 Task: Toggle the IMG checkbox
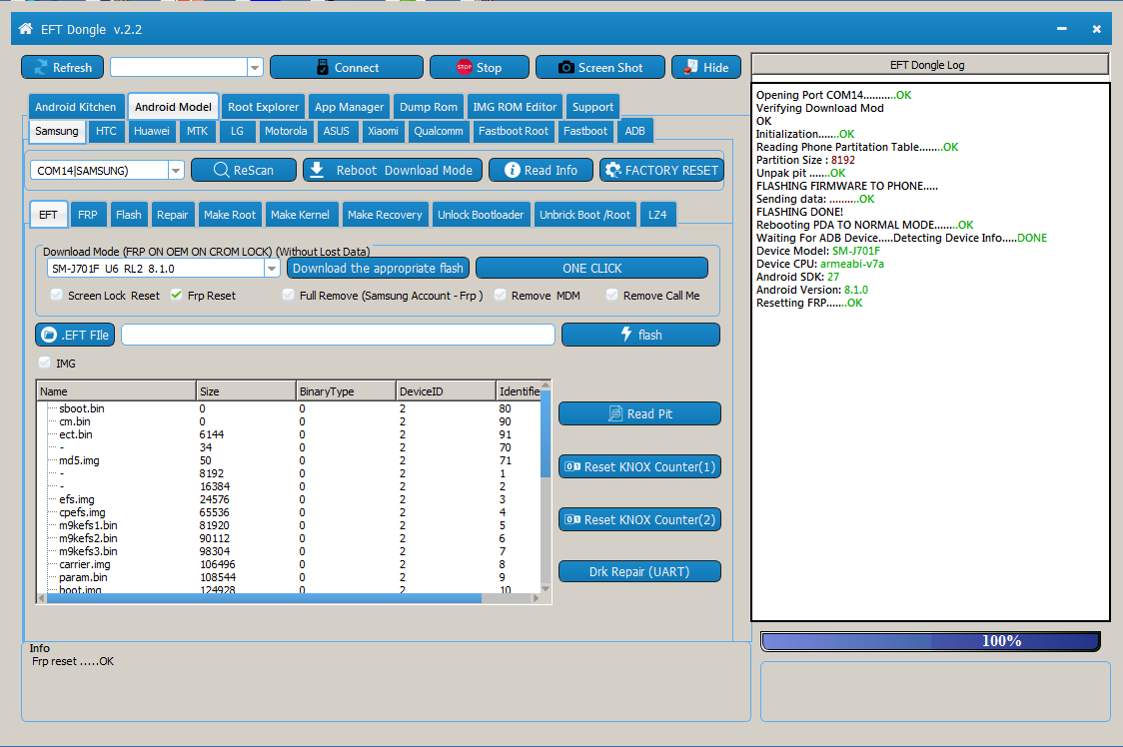pyautogui.click(x=44, y=363)
